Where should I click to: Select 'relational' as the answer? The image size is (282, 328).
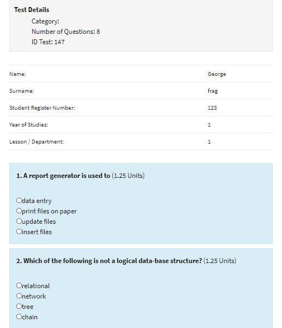tap(19, 285)
